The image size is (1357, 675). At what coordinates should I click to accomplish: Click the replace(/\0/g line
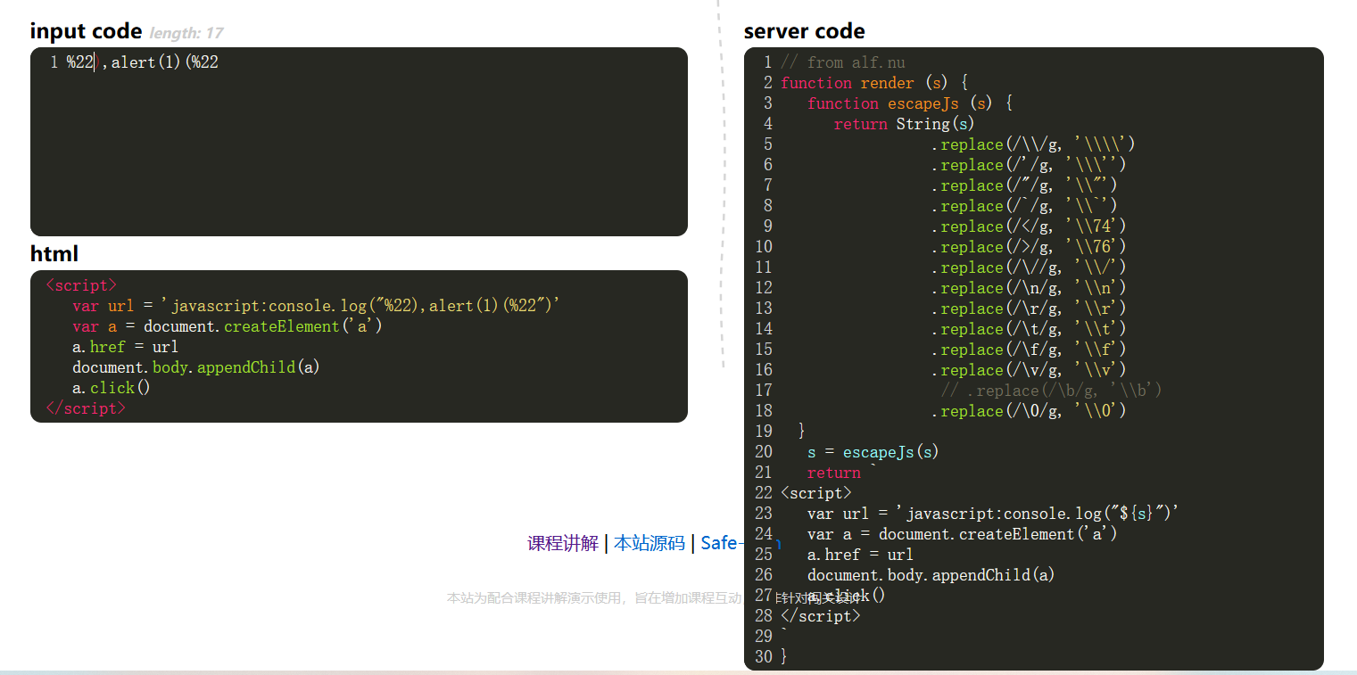1029,411
